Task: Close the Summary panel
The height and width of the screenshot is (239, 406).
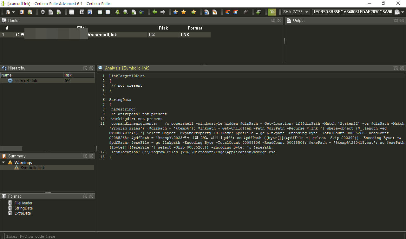Action: click(x=91, y=156)
